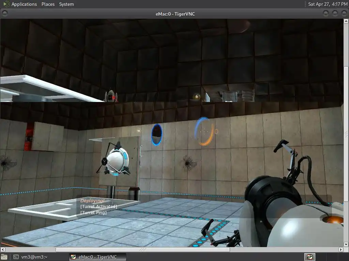Click the vertical scrollbar down arrow
Image resolution: width=349 pixels, height=261 pixels.
[346, 244]
